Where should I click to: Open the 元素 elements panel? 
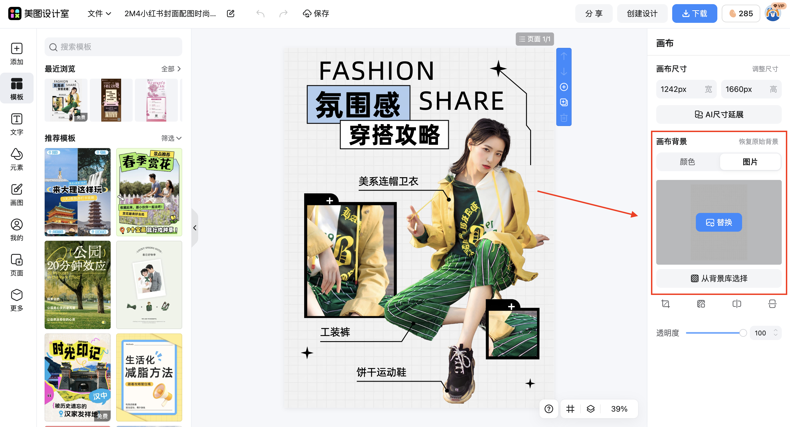pyautogui.click(x=17, y=159)
